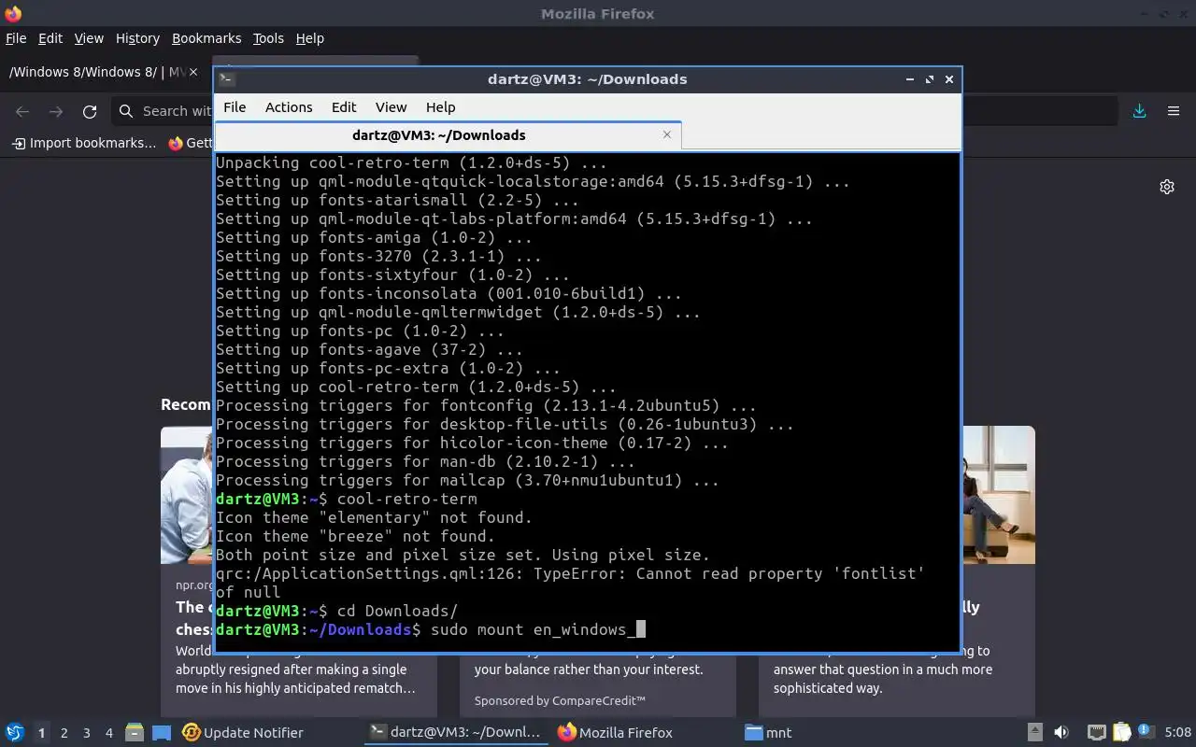Viewport: 1196px width, 747px height.
Task: Click the cool-retro-term command line
Action: pyautogui.click(x=346, y=499)
